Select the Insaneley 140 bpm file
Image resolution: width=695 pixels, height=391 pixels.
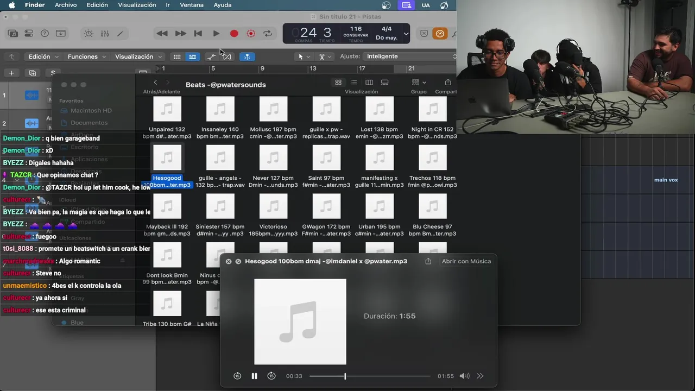click(220, 118)
